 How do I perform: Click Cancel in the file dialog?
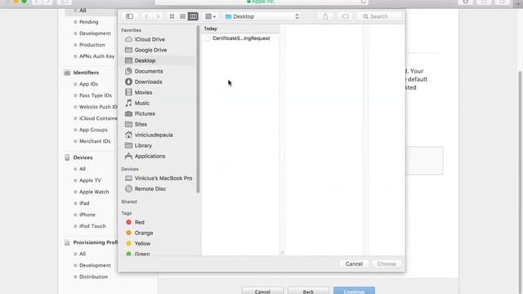[x=354, y=264]
